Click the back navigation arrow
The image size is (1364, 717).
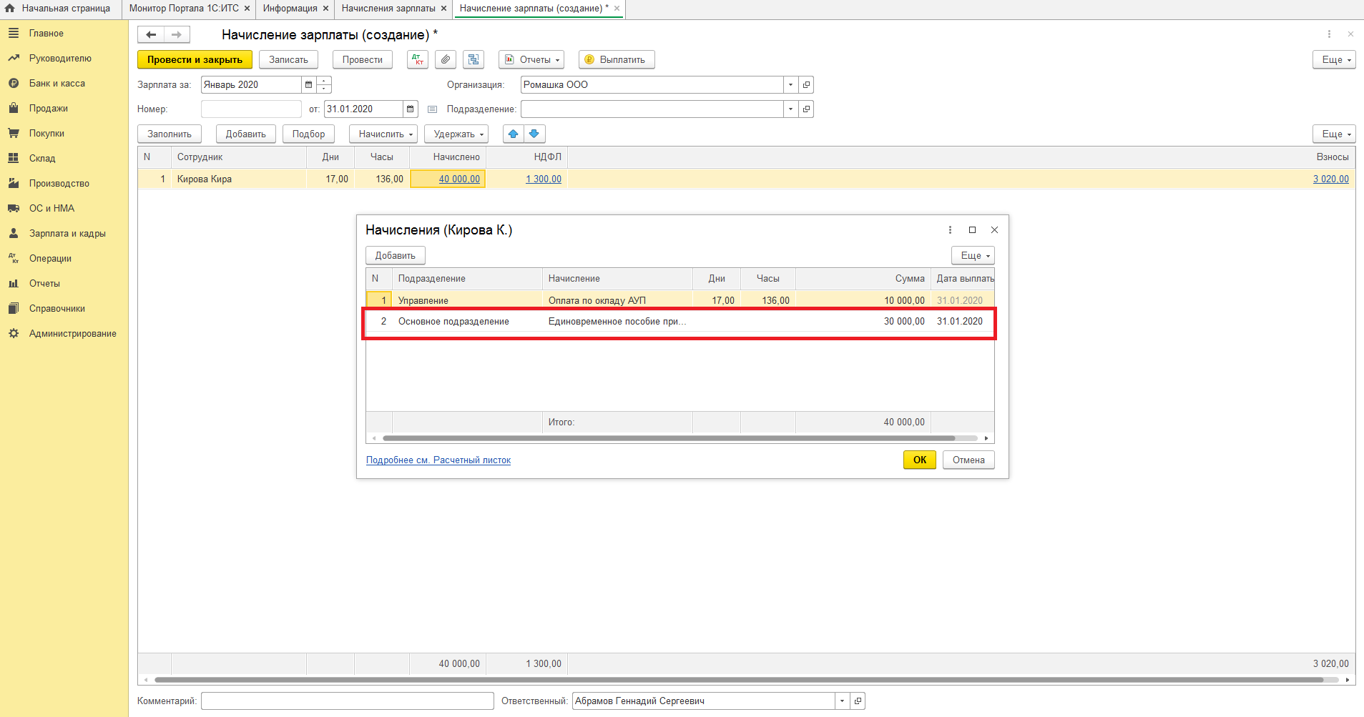(151, 35)
